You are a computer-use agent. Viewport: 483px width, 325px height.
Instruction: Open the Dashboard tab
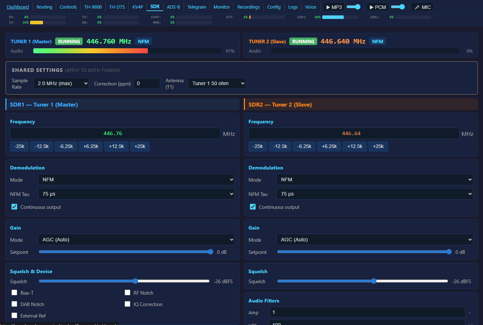[18, 7]
